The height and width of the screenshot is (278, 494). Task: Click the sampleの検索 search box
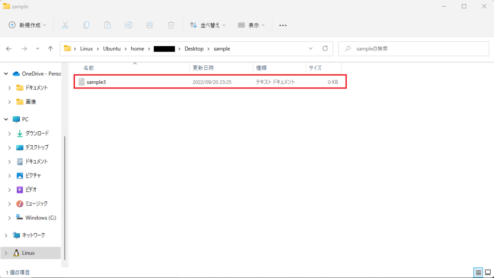(x=413, y=49)
